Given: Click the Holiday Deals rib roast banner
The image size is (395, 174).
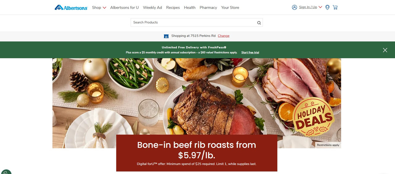Looking at the screenshot, I should point(197,103).
